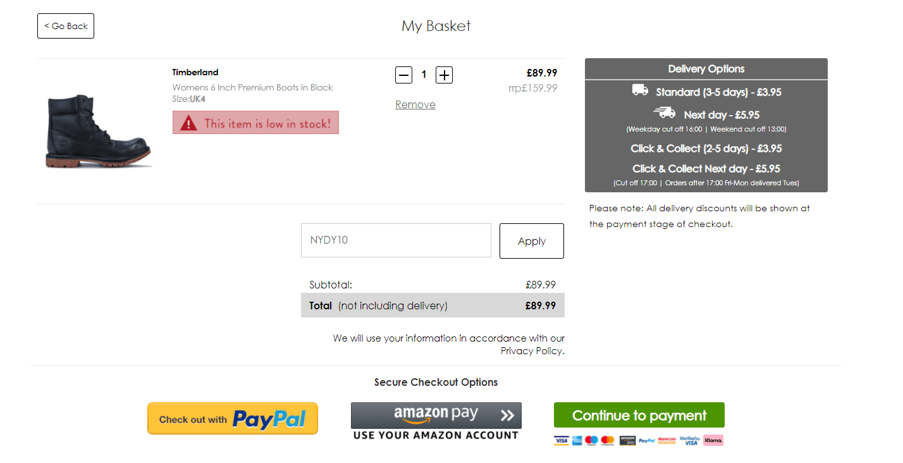Viewport: 903px width, 463px height.
Task: Click the MasterCard SecureCode icon
Action: point(667,441)
